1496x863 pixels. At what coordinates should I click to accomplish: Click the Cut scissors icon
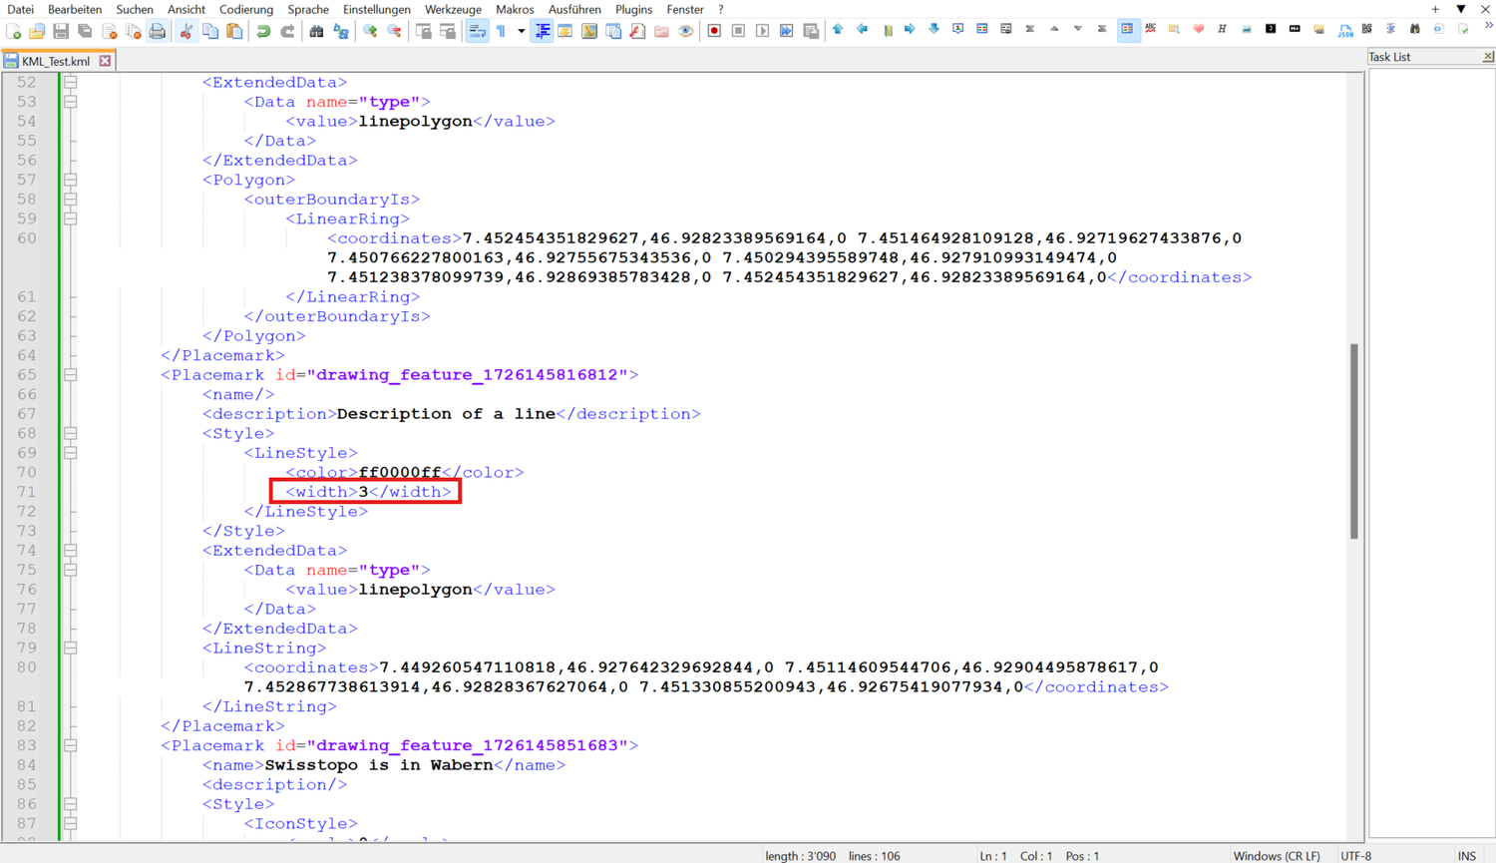click(x=187, y=31)
